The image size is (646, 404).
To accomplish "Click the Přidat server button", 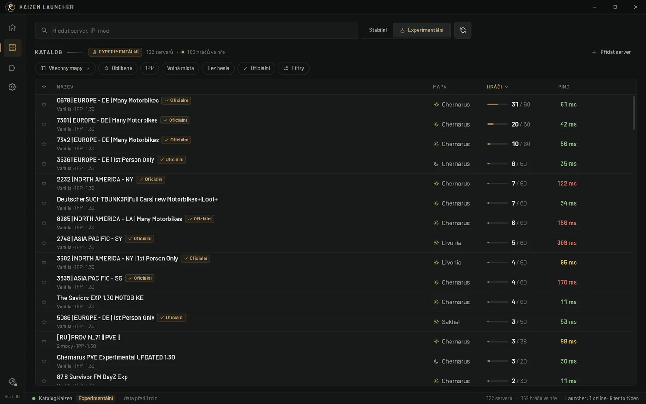I will (x=611, y=52).
